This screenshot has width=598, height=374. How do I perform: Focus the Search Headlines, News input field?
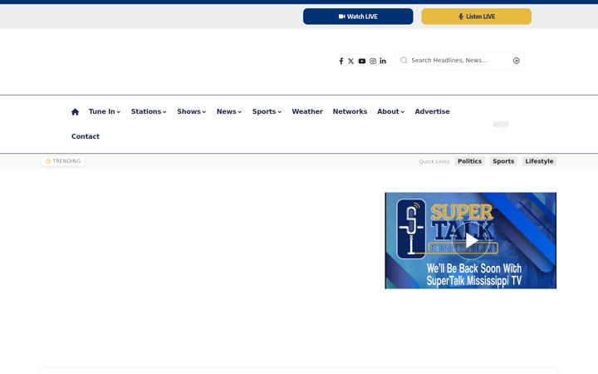(459, 61)
